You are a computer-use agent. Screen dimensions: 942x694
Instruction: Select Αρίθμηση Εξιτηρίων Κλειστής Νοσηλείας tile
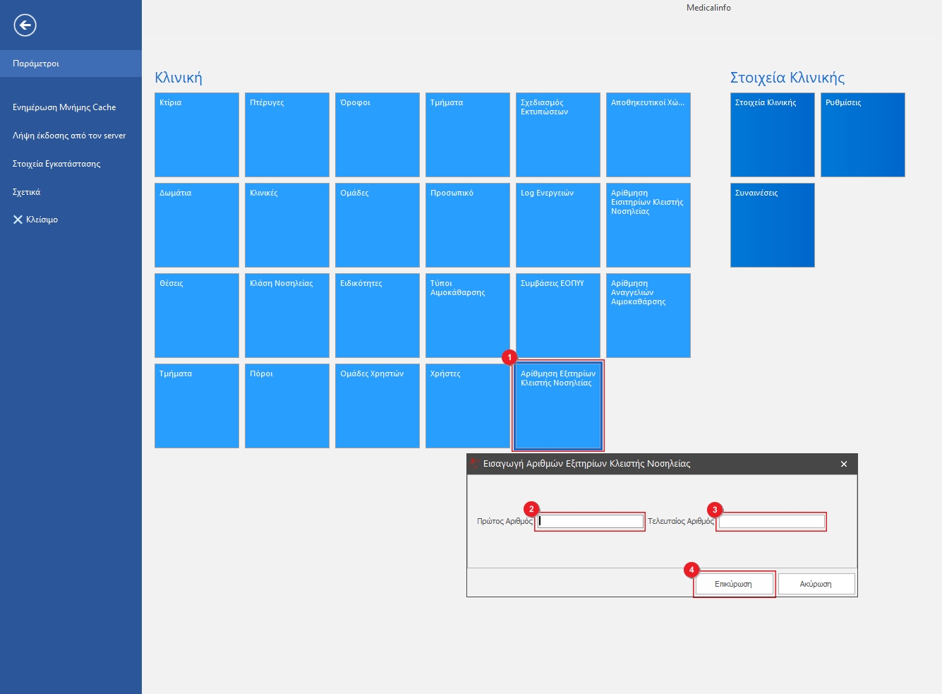pos(557,406)
